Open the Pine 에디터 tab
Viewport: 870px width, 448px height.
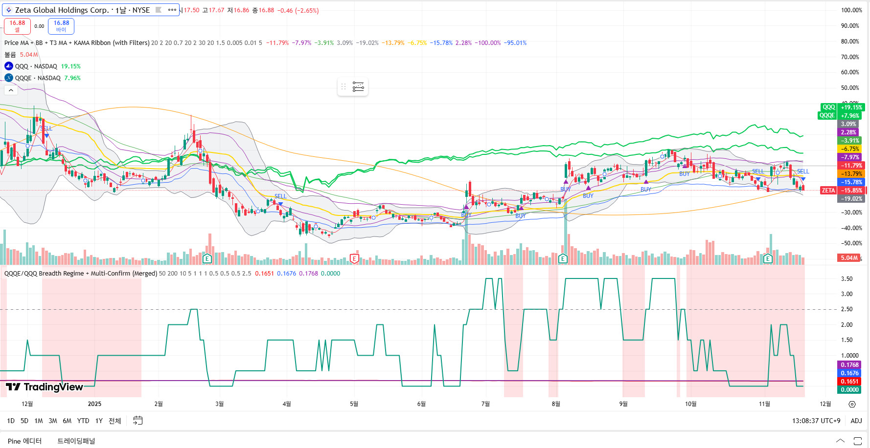click(x=24, y=441)
